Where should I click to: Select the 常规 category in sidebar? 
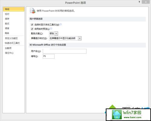point(14,9)
